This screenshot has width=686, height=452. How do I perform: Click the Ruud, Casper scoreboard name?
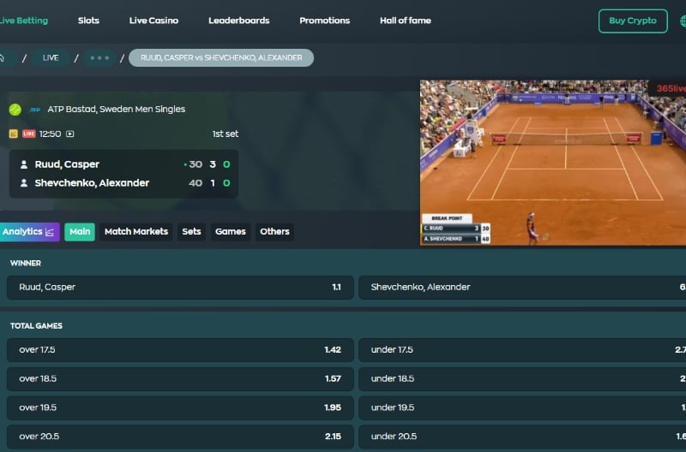click(x=67, y=164)
